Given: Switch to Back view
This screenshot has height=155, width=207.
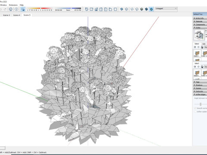Looking at the screenshot, I should (106, 9).
